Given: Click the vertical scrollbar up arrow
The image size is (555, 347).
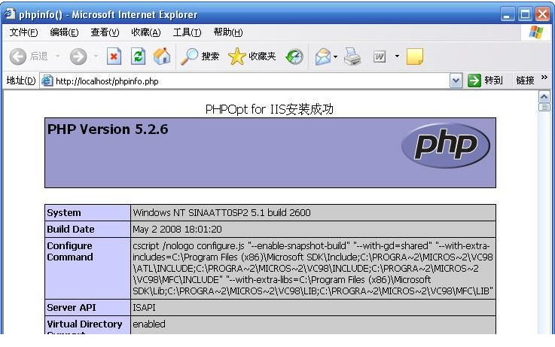Looking at the screenshot, I should (x=544, y=96).
